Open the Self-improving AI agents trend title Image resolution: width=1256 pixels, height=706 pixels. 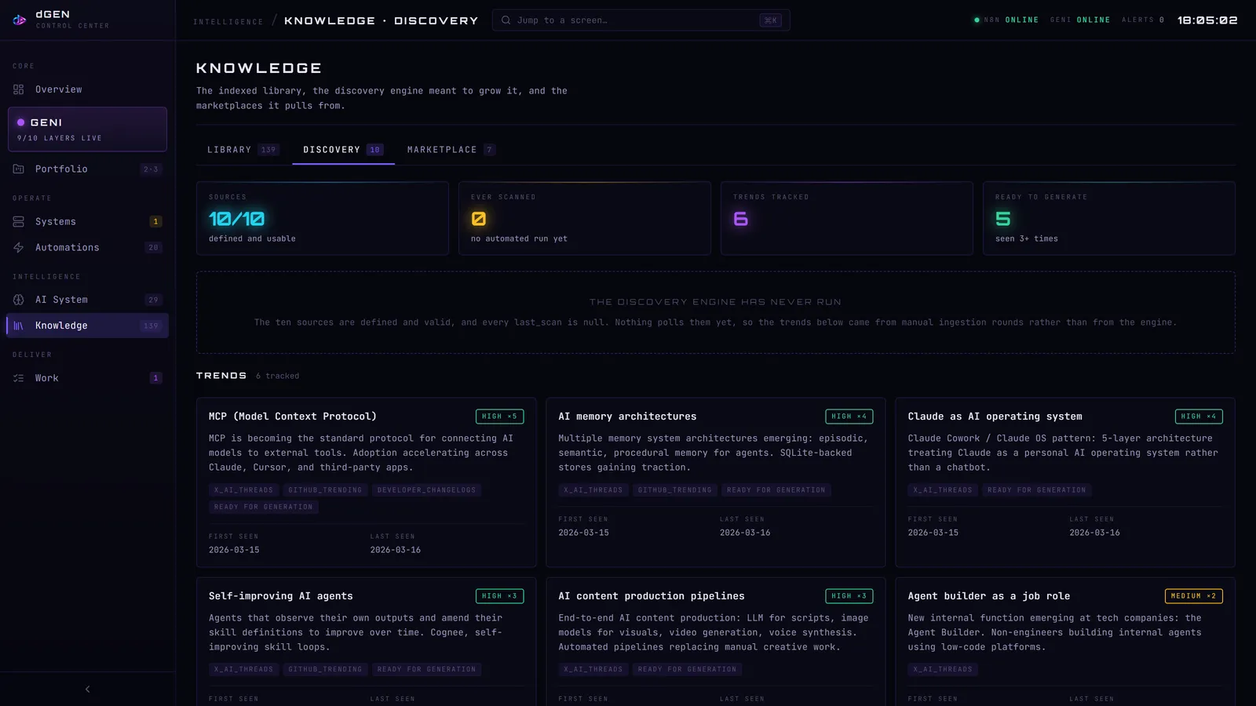281,596
